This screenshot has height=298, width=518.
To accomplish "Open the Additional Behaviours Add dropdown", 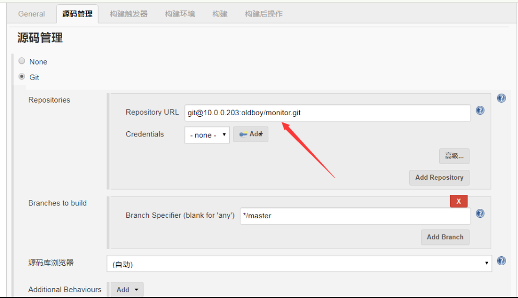I will pos(127,290).
